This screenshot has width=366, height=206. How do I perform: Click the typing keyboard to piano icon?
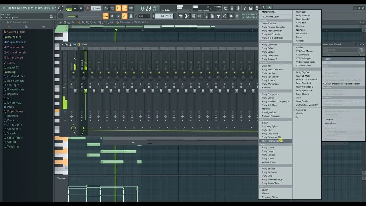pyautogui.click(x=106, y=16)
